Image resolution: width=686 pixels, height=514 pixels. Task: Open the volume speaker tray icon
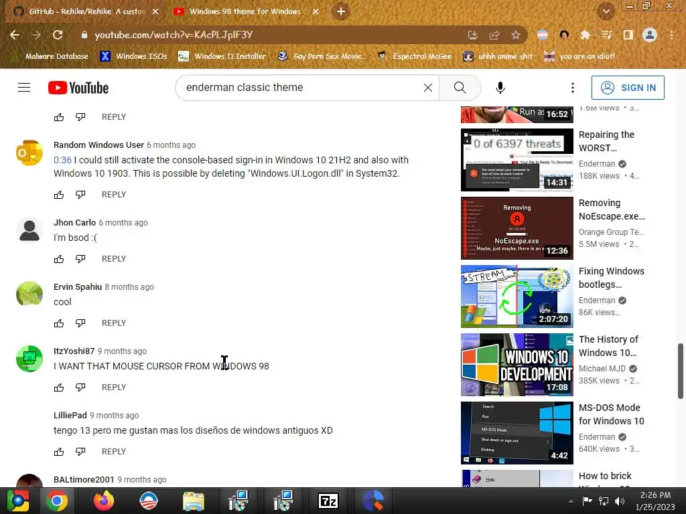pos(619,501)
